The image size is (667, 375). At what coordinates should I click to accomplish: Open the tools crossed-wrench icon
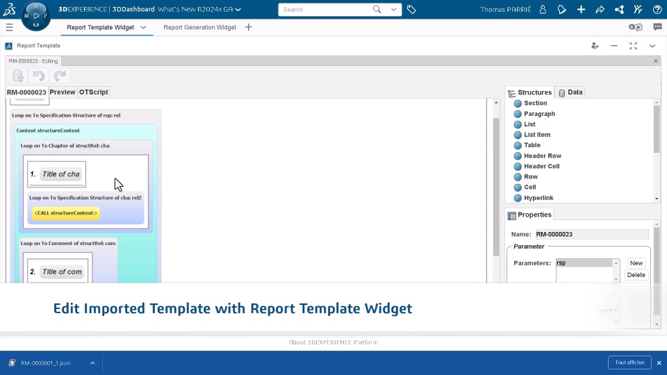[638, 9]
